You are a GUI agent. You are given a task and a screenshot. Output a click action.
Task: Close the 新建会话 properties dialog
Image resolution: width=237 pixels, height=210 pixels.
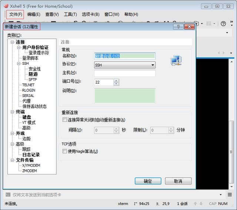tap(189, 27)
